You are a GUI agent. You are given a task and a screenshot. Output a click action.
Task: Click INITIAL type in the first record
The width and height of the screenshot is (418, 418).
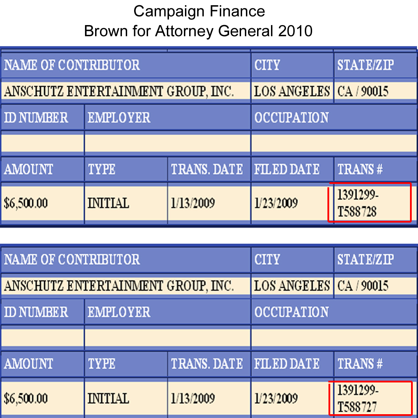[108, 203]
